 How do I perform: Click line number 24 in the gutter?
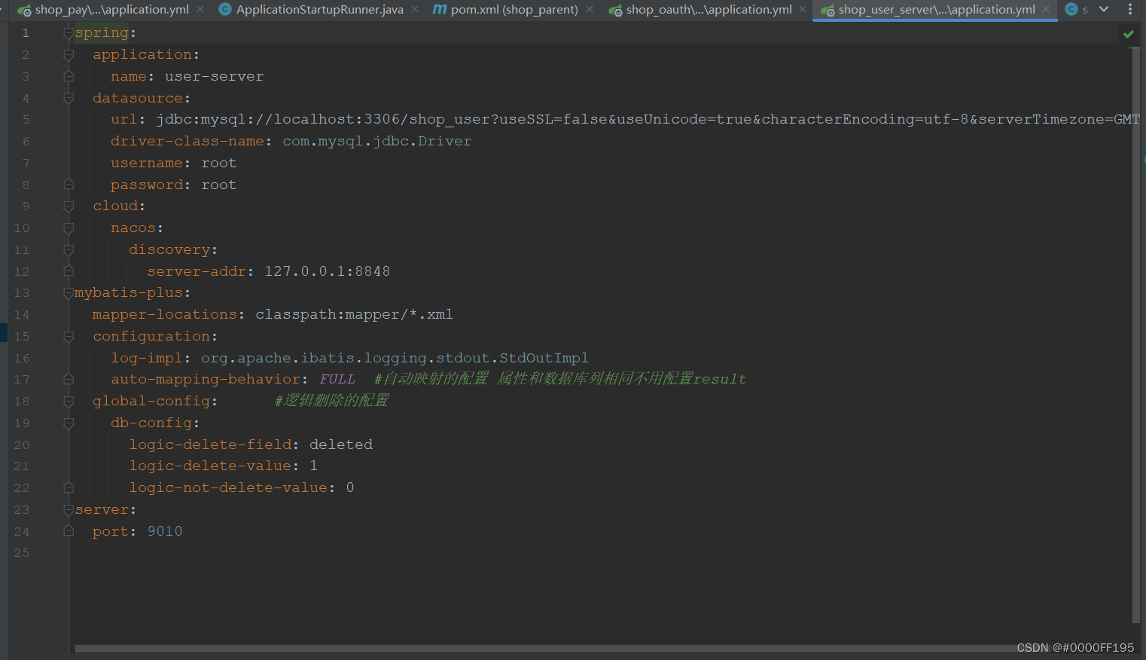[22, 531]
